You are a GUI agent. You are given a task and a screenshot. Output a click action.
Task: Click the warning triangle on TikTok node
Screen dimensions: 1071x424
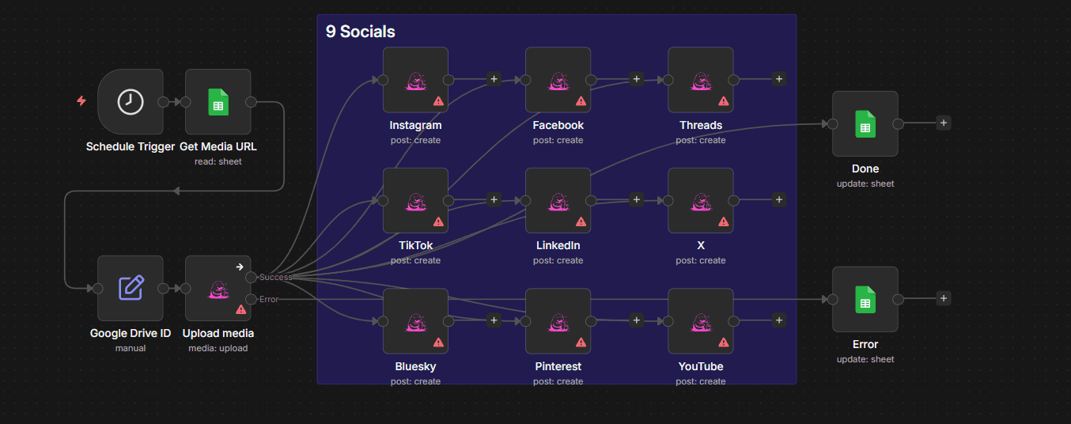(438, 222)
